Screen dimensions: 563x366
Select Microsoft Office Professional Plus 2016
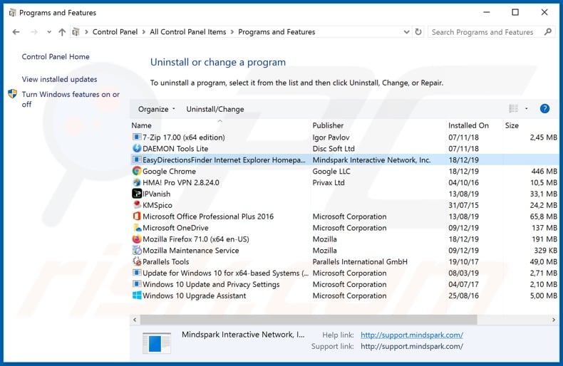coord(208,216)
